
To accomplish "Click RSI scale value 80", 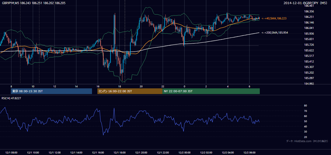I will pyautogui.click(x=306, y=106).
